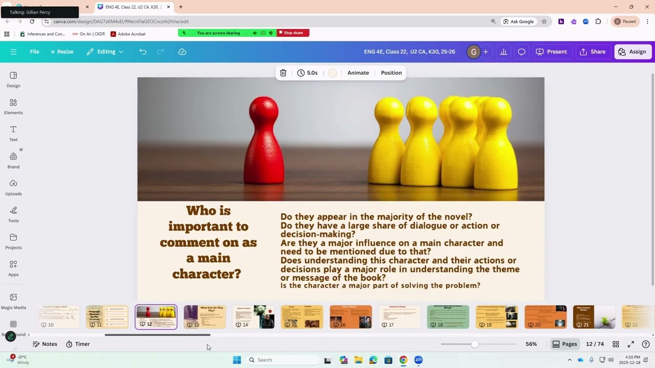Click the Assign button
The image size is (655, 368).
632,52
